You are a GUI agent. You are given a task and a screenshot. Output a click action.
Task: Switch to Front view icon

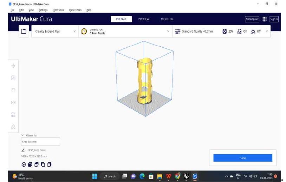click(x=30, y=164)
